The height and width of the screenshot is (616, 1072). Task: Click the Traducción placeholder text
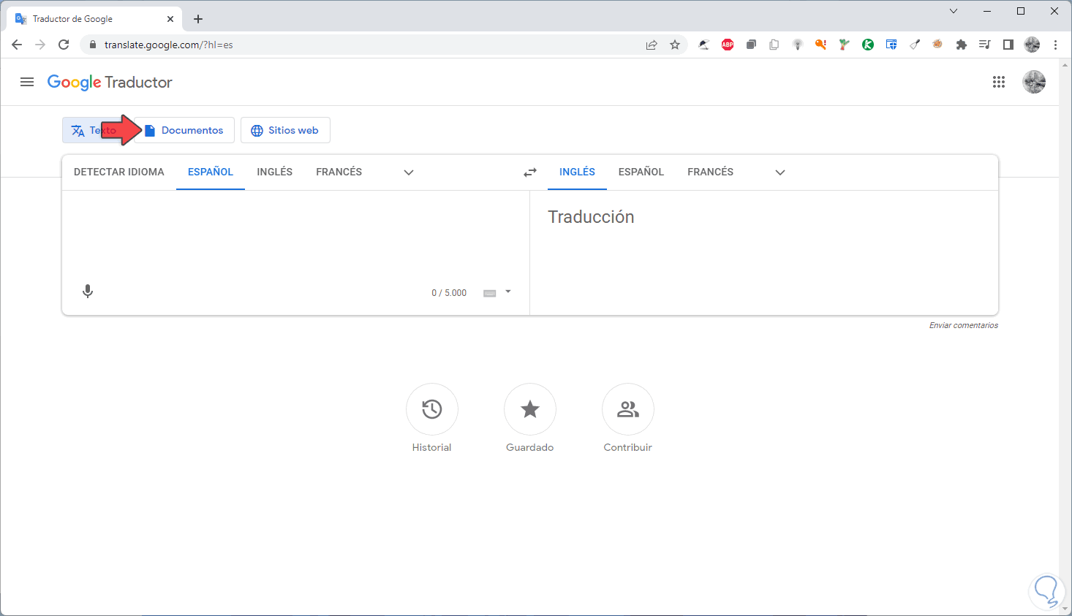pos(591,217)
